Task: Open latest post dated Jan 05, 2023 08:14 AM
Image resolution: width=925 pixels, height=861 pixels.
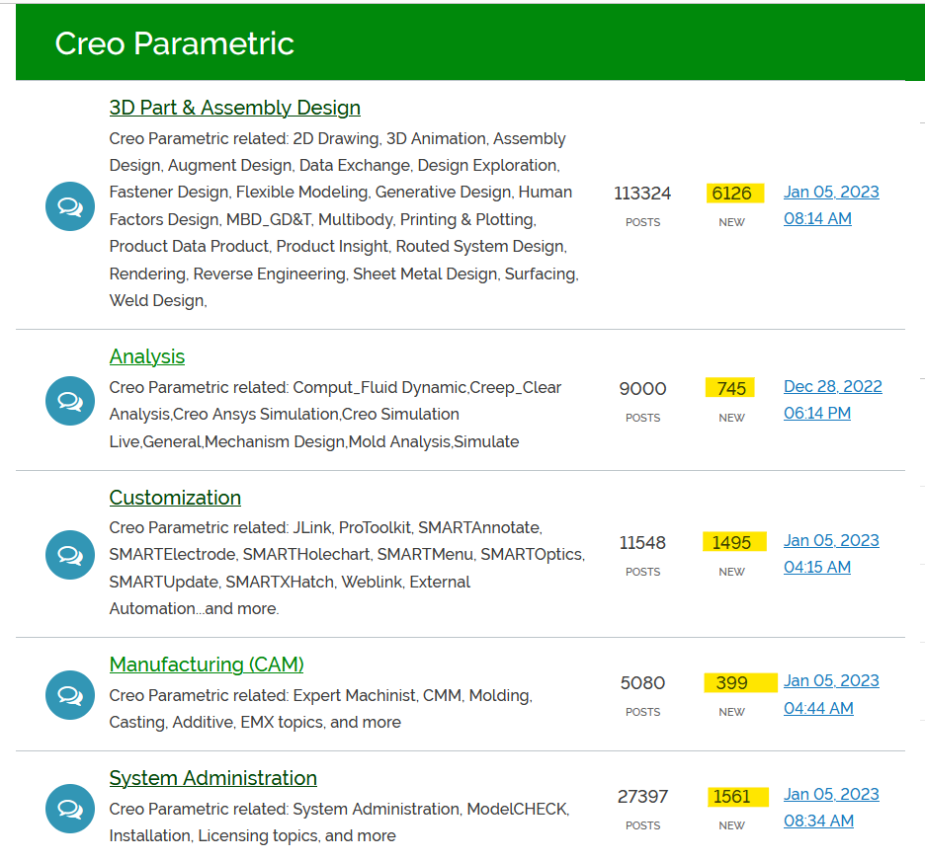Action: (x=831, y=205)
